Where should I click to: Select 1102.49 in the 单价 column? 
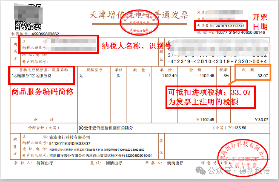point(169,76)
